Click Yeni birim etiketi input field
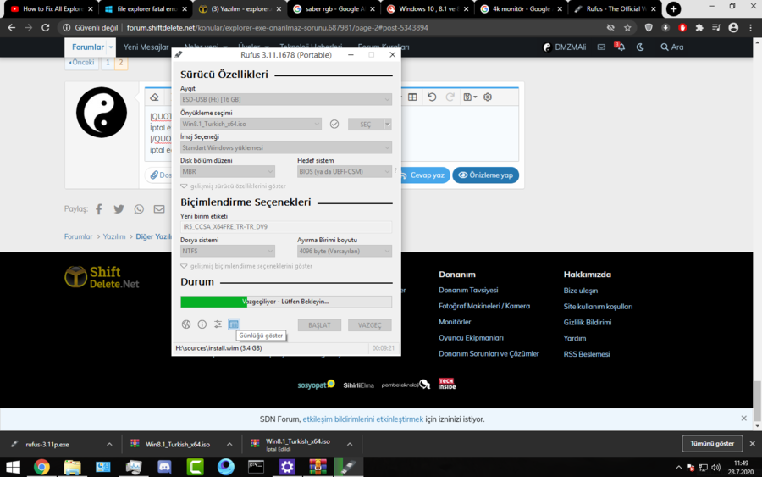This screenshot has height=477, width=762. [x=286, y=226]
